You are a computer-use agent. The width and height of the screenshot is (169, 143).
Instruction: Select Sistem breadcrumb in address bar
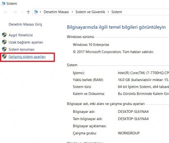tap(117, 12)
